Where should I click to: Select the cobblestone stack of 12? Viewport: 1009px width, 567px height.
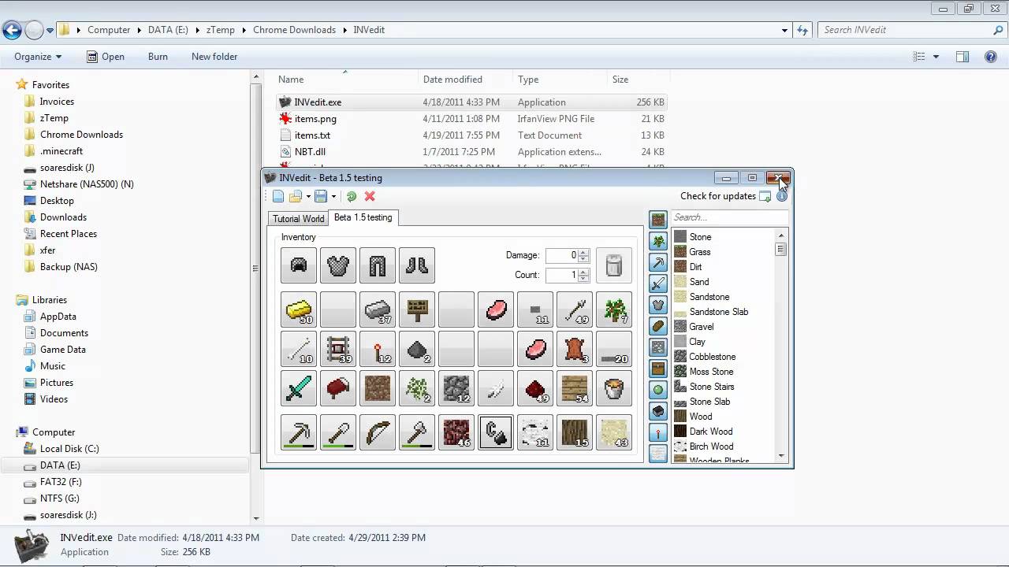456,388
